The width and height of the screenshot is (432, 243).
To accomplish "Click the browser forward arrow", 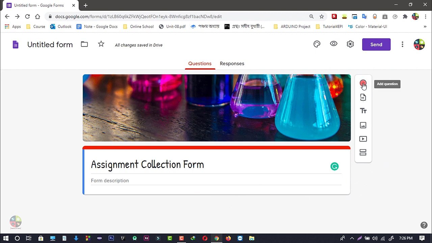I will click(17, 16).
